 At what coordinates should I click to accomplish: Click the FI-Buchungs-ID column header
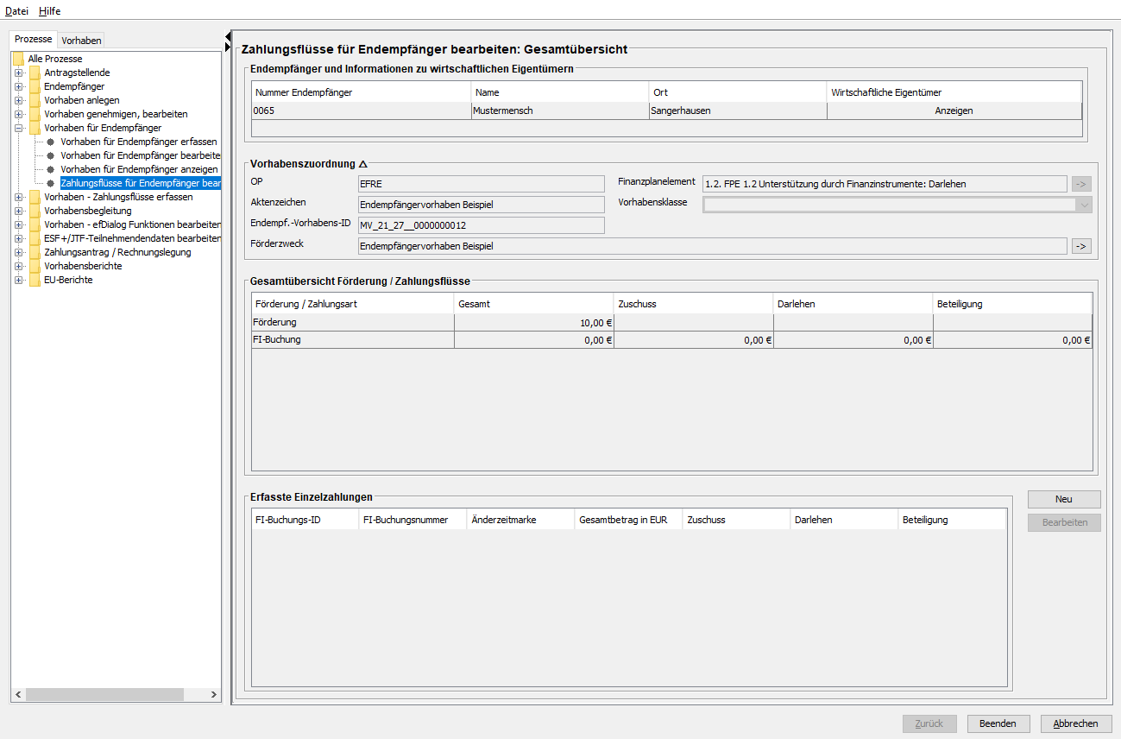click(305, 520)
